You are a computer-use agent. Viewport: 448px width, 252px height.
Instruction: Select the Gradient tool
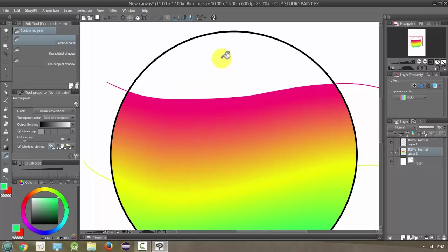[6, 147]
